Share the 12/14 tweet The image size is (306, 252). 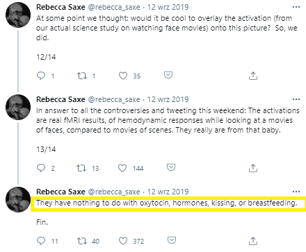tap(253, 76)
